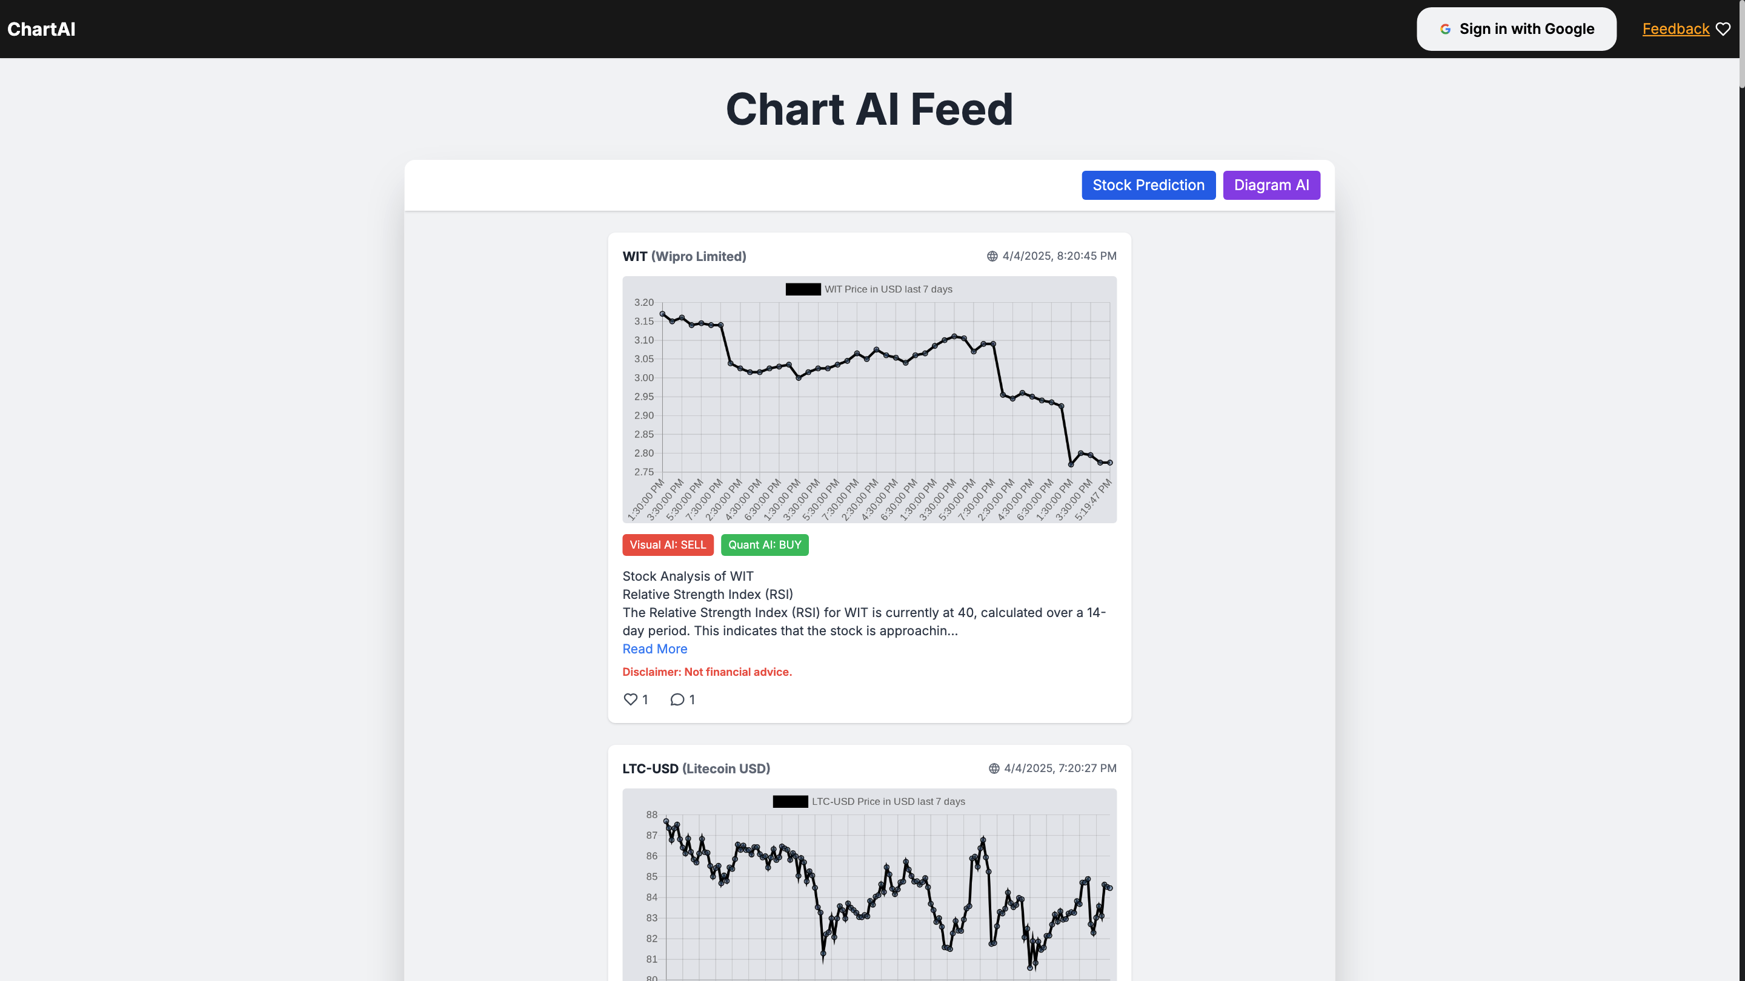
Task: Toggle WIT Price dataset legend box
Action: pyautogui.click(x=803, y=289)
